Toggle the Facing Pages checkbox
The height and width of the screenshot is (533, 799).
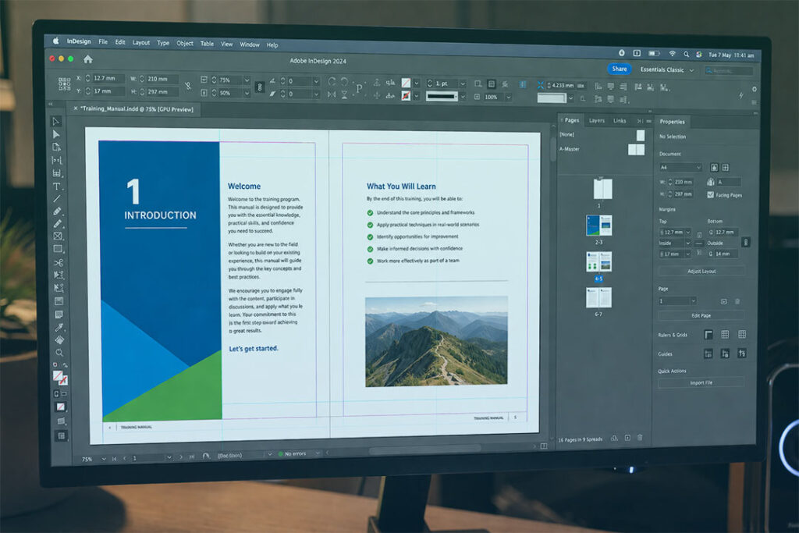(x=710, y=194)
